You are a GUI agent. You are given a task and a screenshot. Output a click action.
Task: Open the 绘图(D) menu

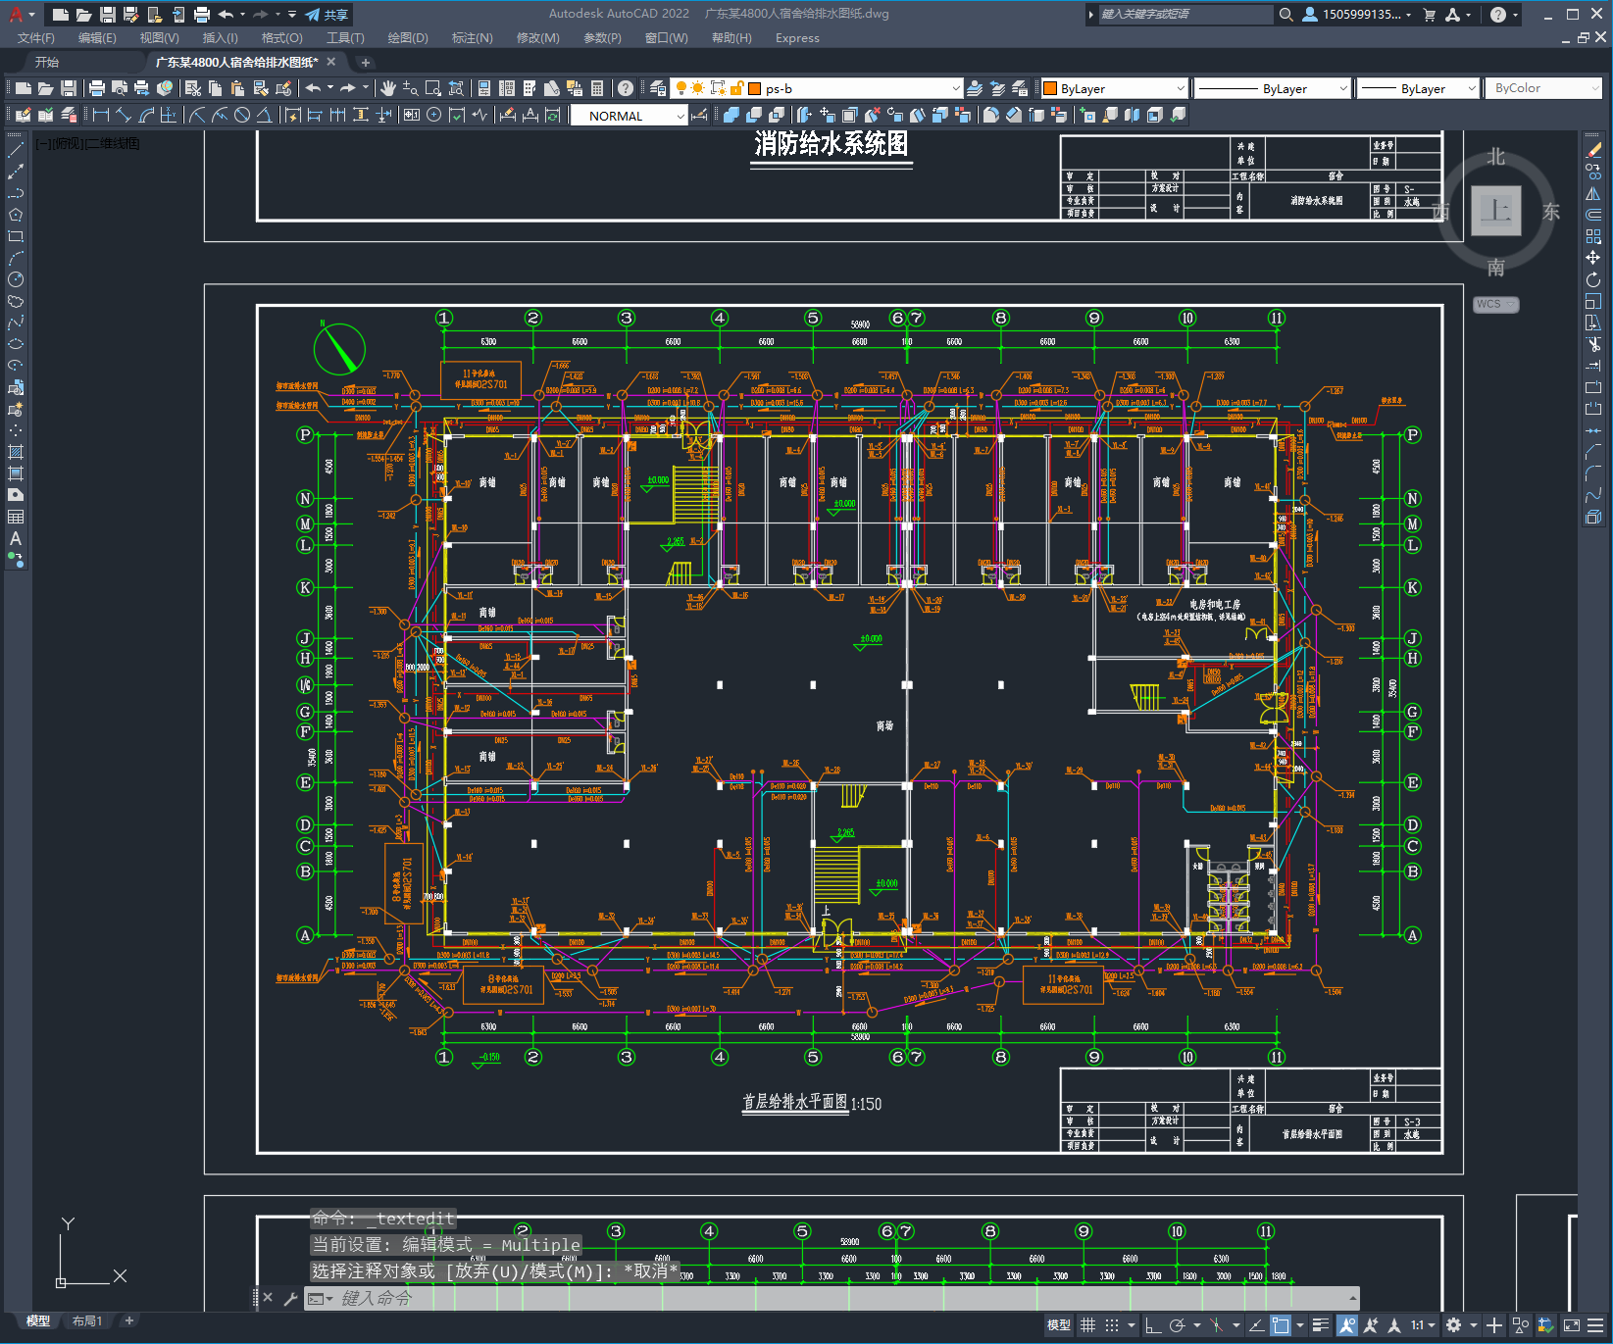coord(408,38)
